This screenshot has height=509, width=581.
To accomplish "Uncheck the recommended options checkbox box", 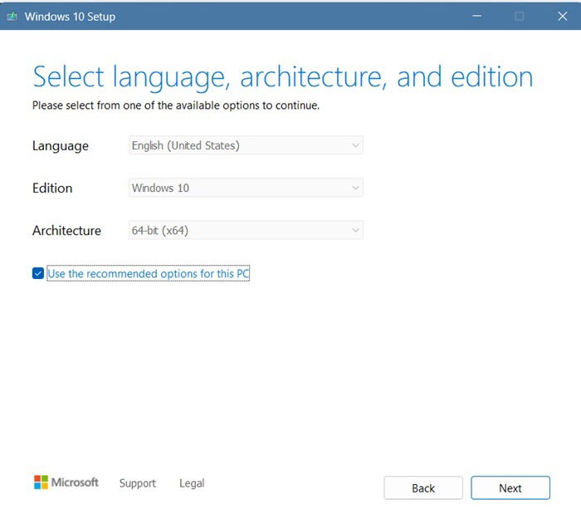I will click(x=38, y=273).
